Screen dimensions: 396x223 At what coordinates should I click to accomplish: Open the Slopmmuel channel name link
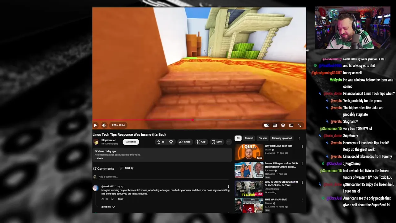[108, 140]
